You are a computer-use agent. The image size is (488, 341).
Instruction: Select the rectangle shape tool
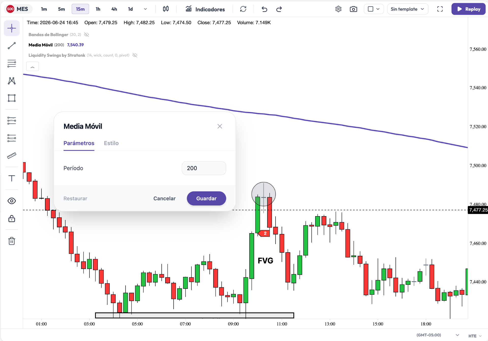coord(12,98)
